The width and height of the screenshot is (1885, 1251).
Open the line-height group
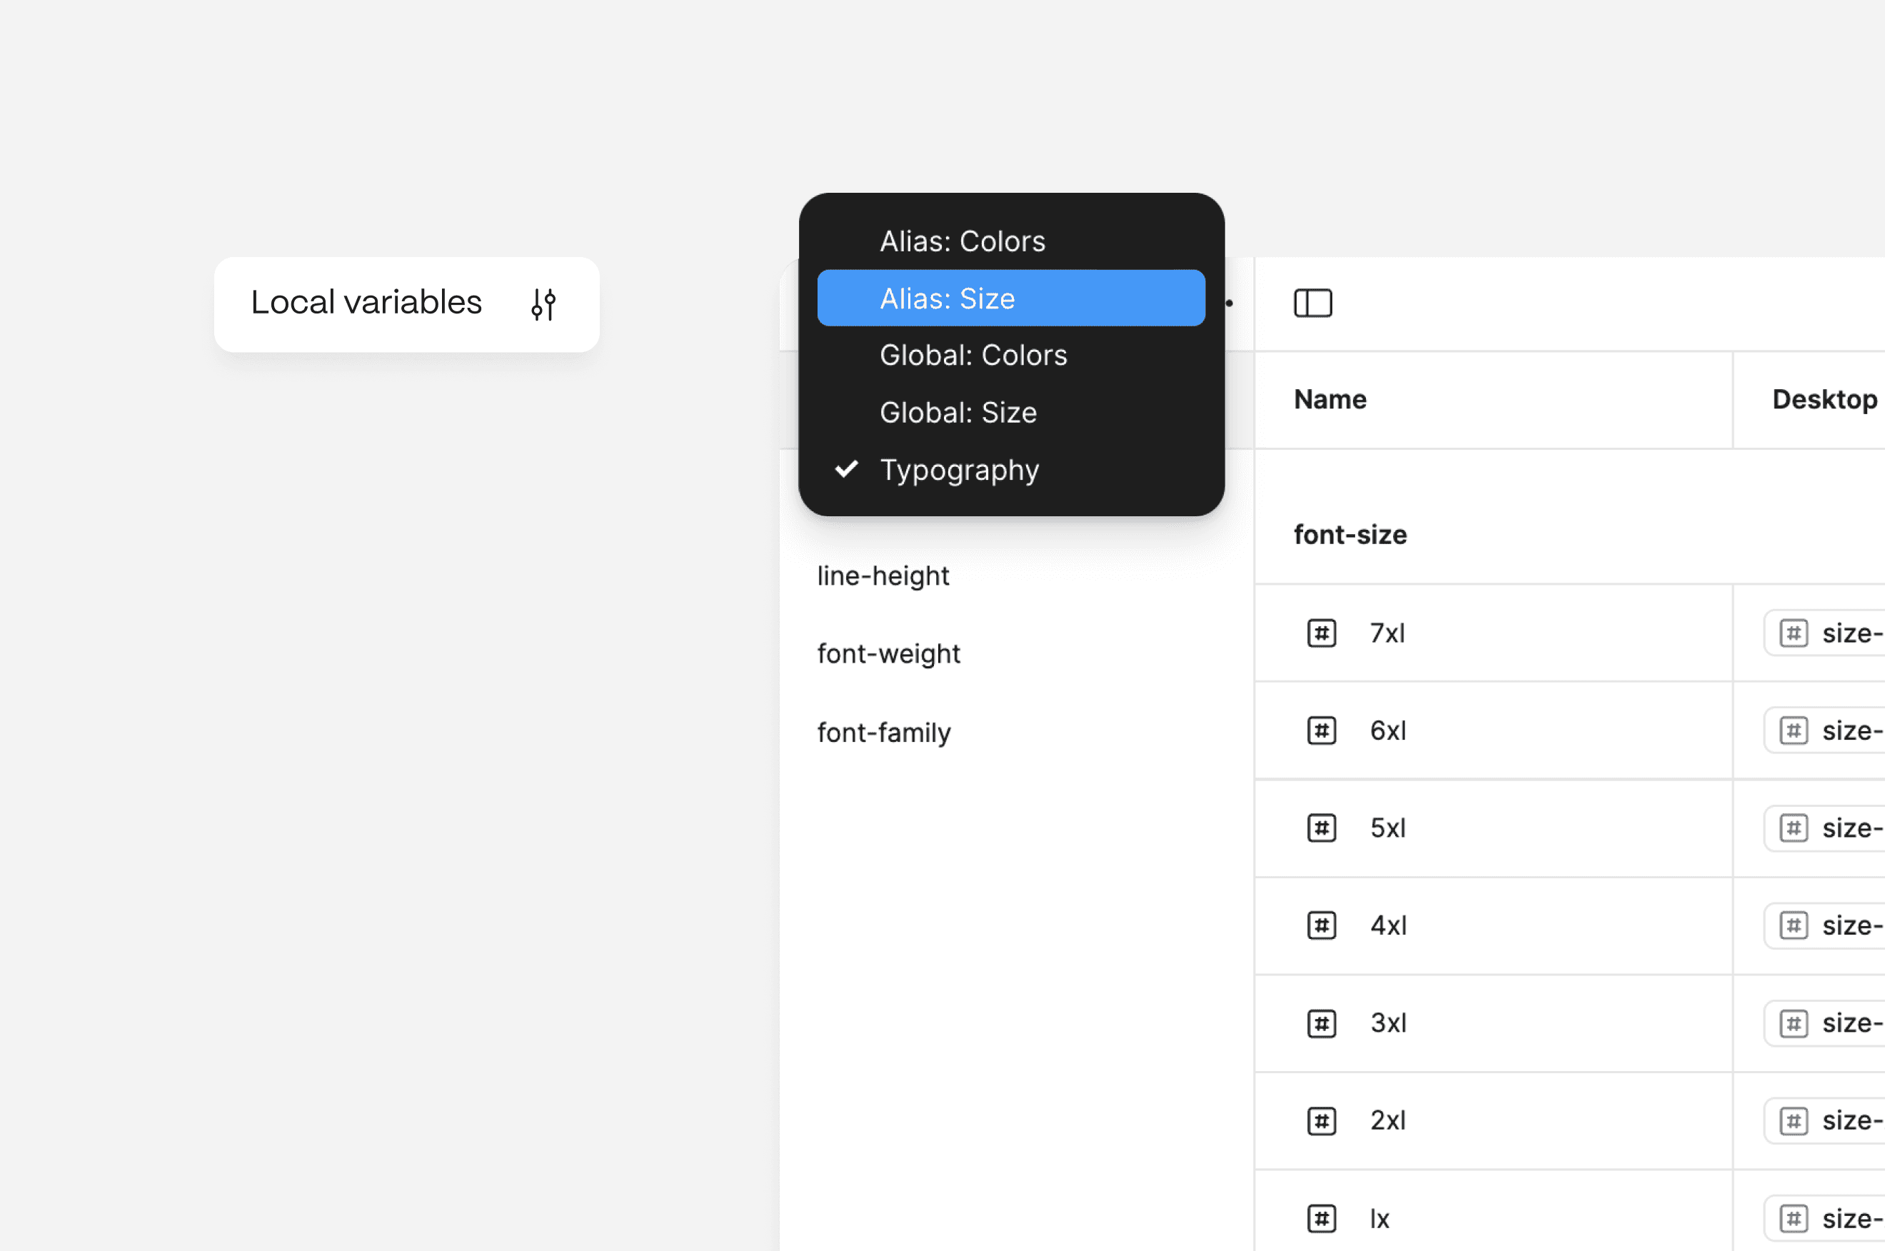(x=883, y=576)
